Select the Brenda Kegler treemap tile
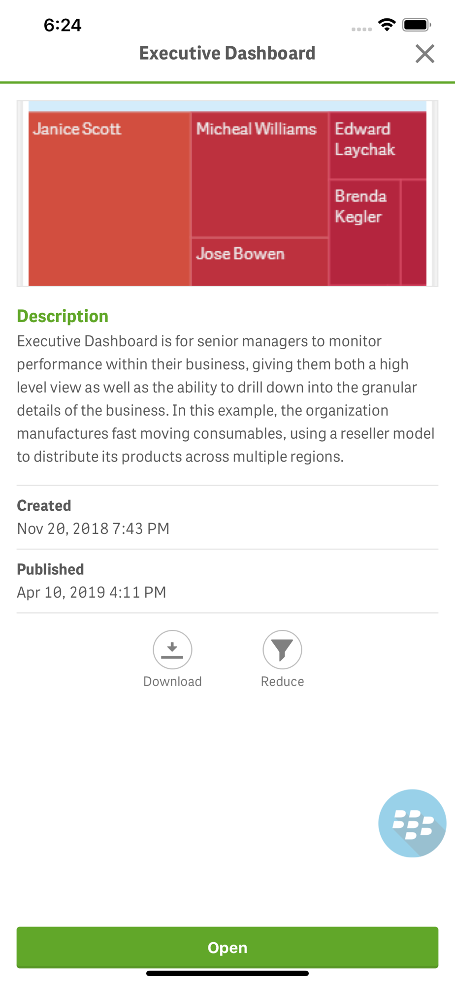The image size is (455, 985). pos(364,232)
